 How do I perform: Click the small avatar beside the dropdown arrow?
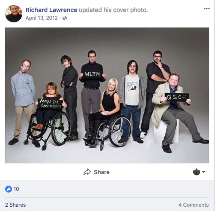pos(197,172)
